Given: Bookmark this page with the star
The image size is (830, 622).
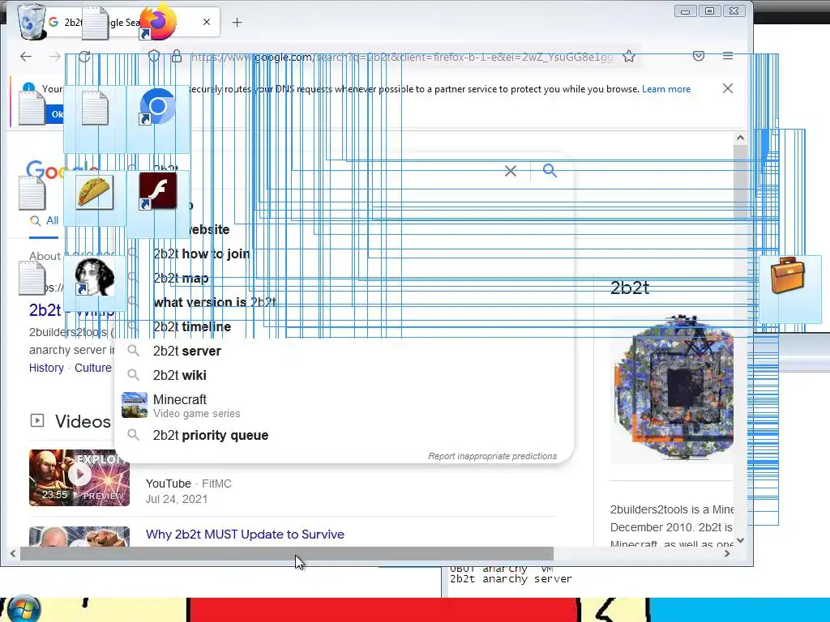Looking at the screenshot, I should pos(629,56).
